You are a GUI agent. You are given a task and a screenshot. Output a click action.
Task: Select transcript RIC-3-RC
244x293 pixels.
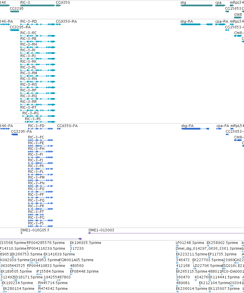pyautogui.click(x=28, y=33)
